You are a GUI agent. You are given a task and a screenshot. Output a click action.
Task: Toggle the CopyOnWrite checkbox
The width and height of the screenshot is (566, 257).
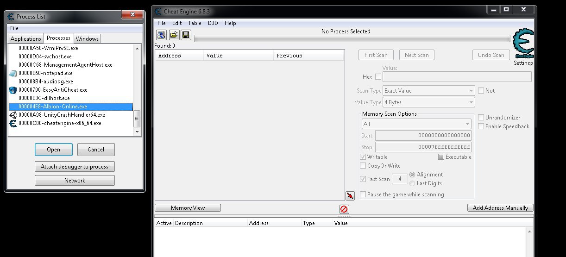click(x=363, y=166)
